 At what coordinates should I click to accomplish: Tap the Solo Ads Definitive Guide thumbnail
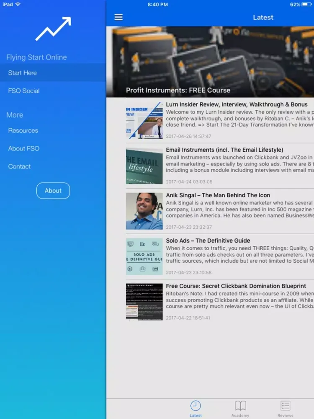[x=144, y=256]
